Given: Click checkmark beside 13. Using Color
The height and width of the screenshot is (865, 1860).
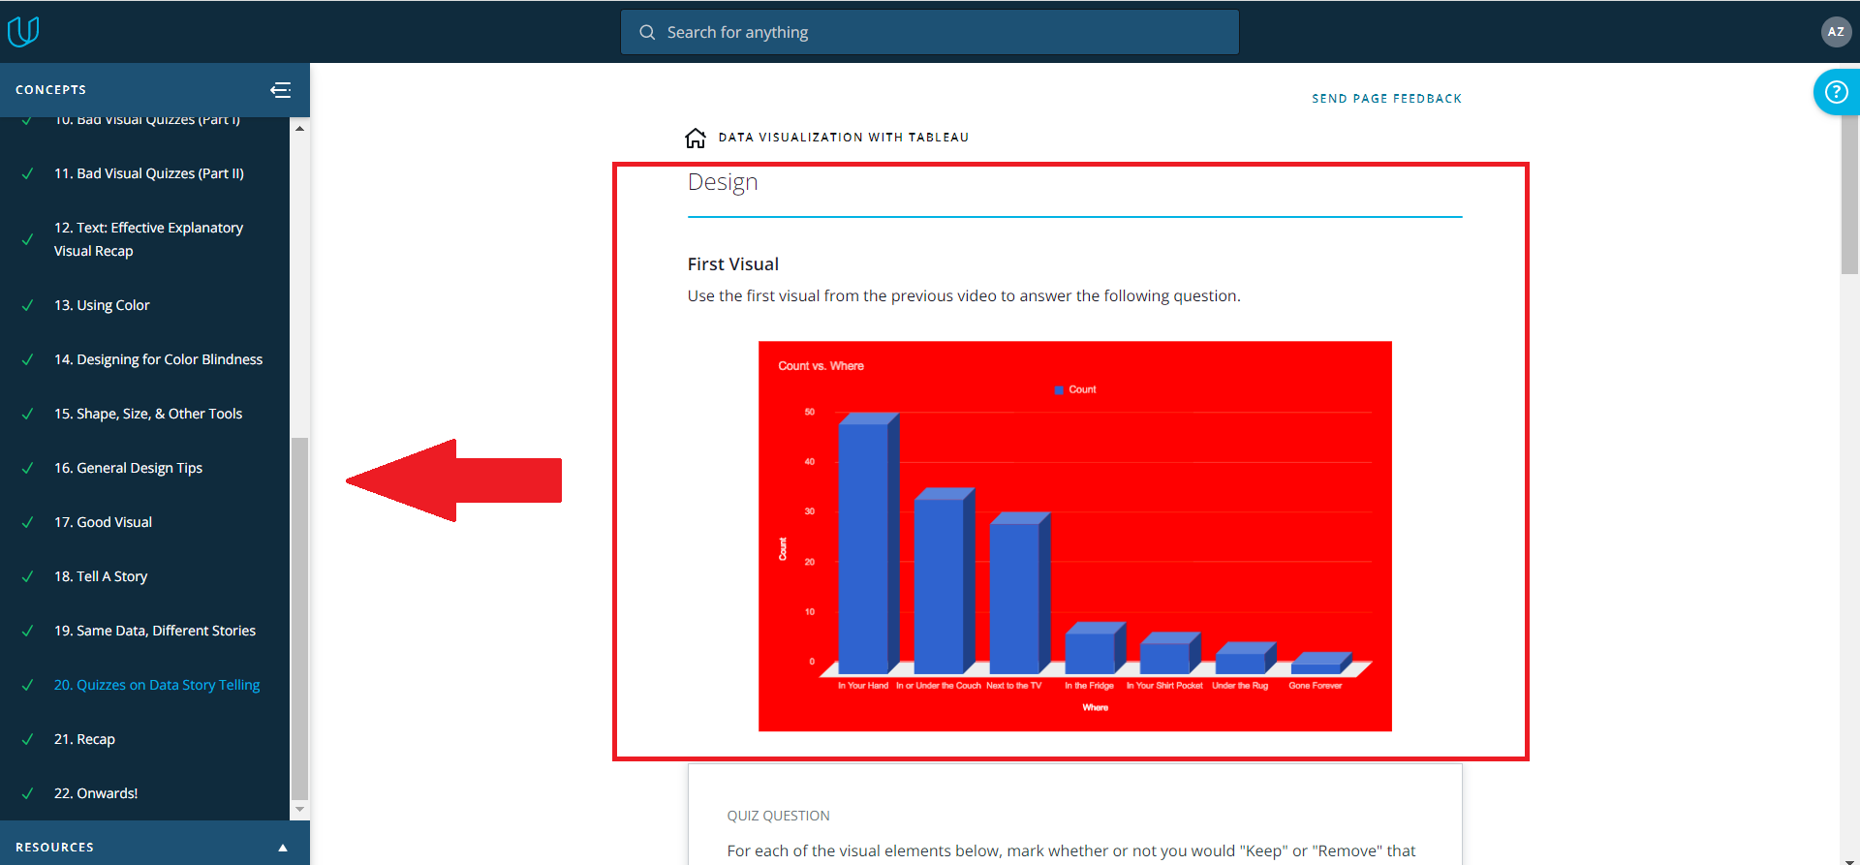Looking at the screenshot, I should [28, 305].
